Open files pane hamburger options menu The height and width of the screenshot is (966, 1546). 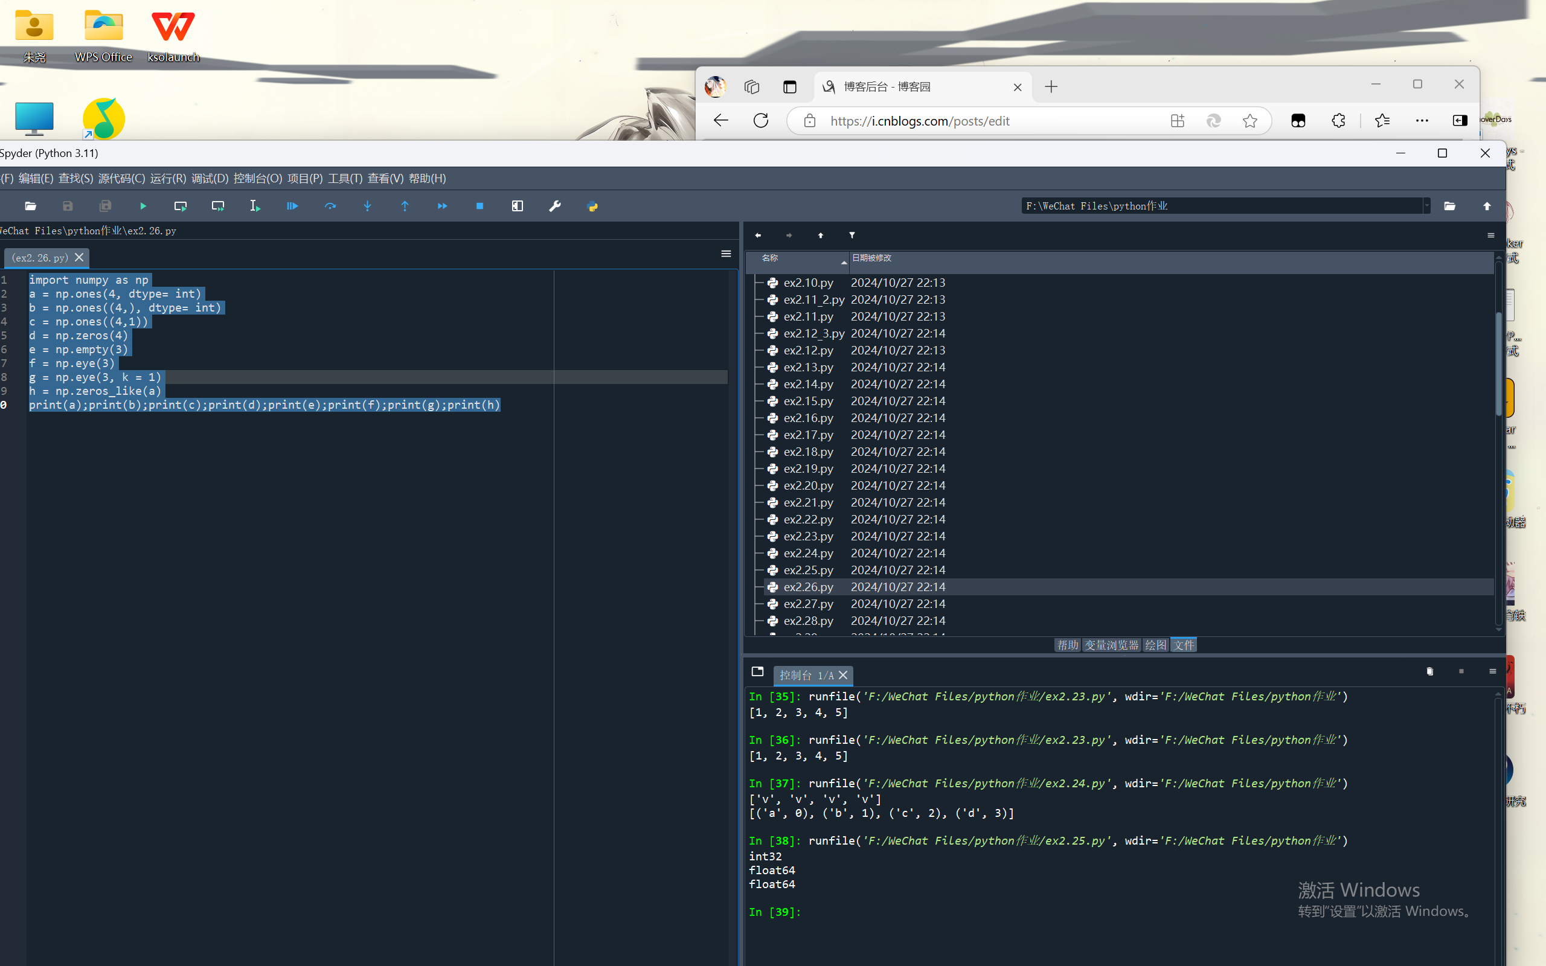click(x=1491, y=235)
